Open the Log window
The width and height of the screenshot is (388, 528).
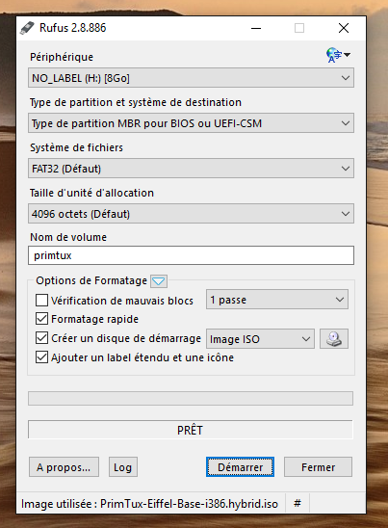123,467
